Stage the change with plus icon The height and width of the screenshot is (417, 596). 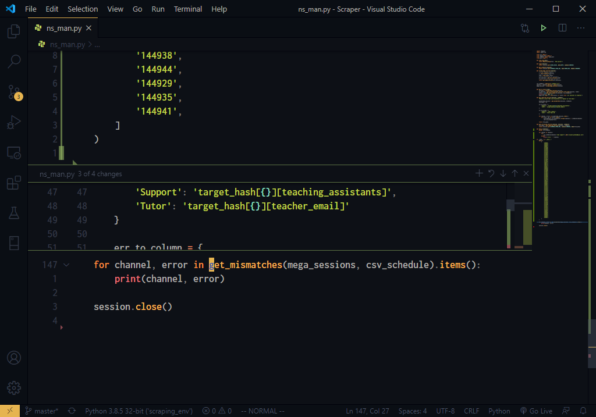(479, 173)
